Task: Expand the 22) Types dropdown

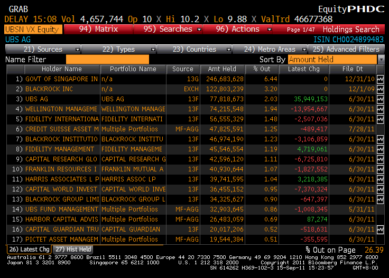Action: [153, 50]
